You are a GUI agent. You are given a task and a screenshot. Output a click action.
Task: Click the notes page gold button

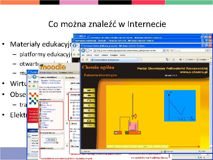click(89, 116)
